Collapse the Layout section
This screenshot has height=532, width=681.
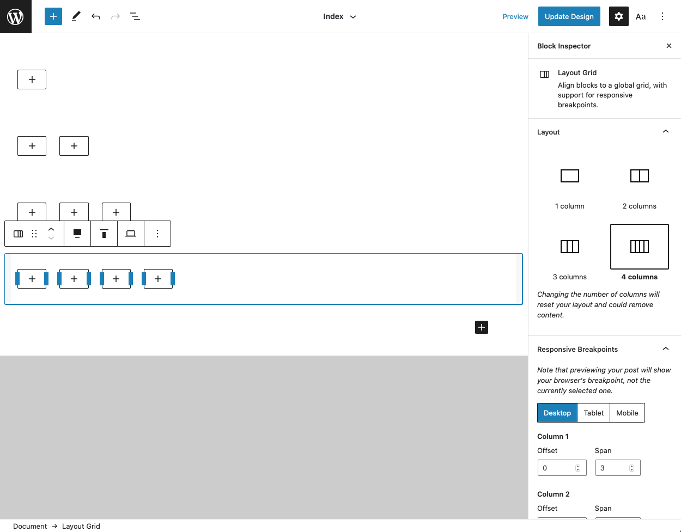coord(665,131)
